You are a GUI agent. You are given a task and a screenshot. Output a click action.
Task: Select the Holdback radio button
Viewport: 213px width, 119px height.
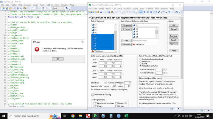pyautogui.click(x=140, y=62)
